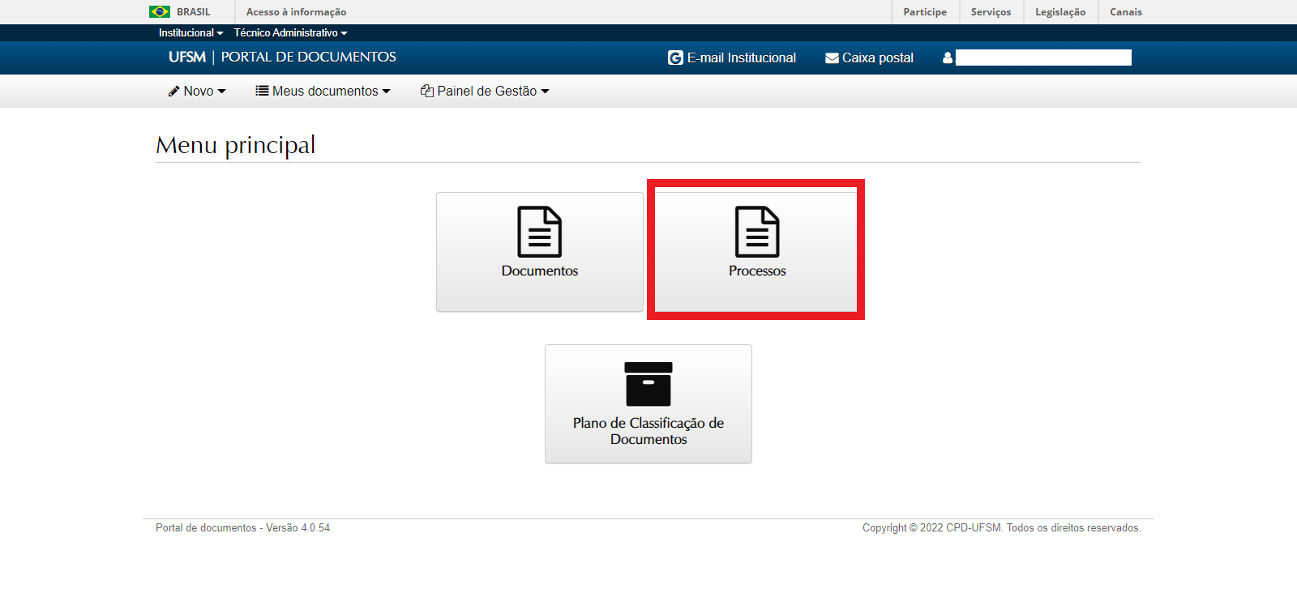The width and height of the screenshot is (1297, 593).
Task: Open the Meus documentos dropdown
Action: coord(325,92)
